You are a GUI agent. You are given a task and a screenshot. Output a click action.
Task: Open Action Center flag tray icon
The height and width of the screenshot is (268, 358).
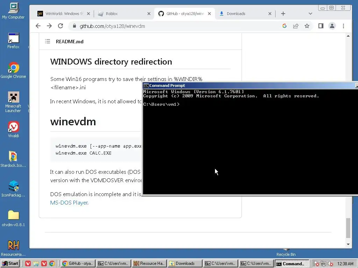click(316, 264)
